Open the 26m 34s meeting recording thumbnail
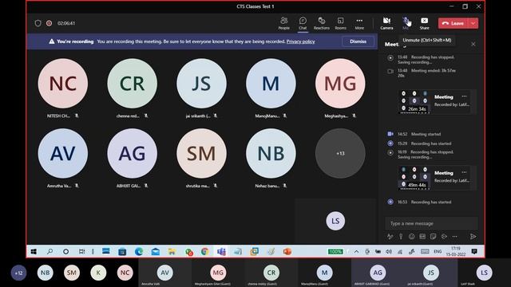The height and width of the screenshot is (287, 511). click(x=414, y=101)
